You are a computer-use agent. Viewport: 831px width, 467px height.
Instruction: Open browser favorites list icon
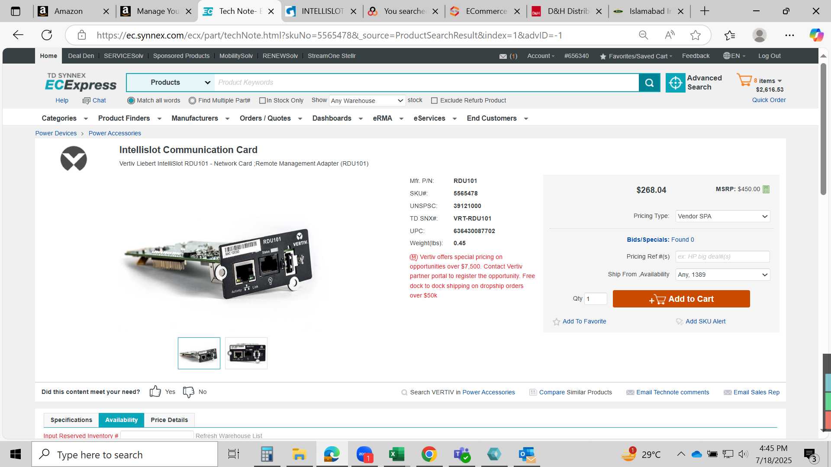730,35
